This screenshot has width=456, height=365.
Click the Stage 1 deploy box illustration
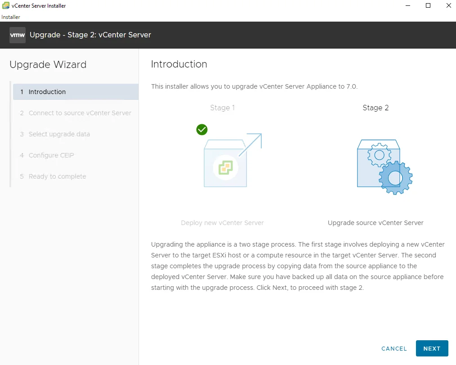[x=232, y=160]
